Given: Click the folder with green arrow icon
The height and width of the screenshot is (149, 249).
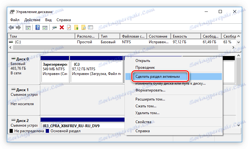Looking at the screenshot, I should [x=76, y=28].
